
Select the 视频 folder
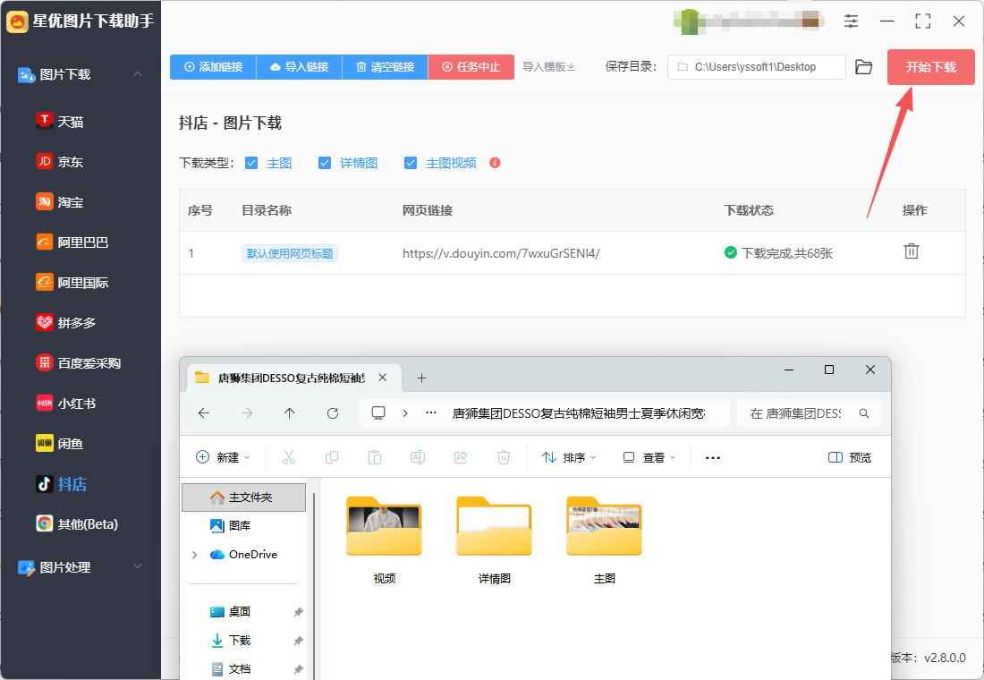click(x=384, y=540)
